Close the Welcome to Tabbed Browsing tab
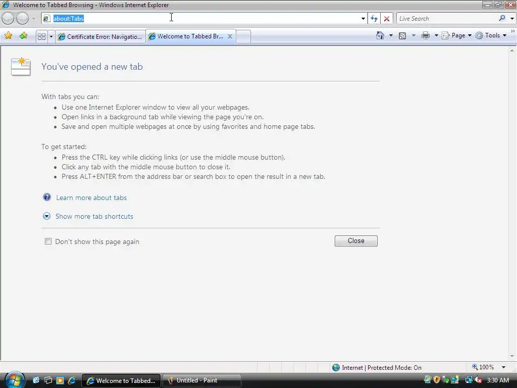This screenshot has width=517, height=388. (x=230, y=36)
